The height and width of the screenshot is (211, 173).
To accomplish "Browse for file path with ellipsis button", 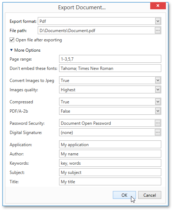I will (x=158, y=30).
